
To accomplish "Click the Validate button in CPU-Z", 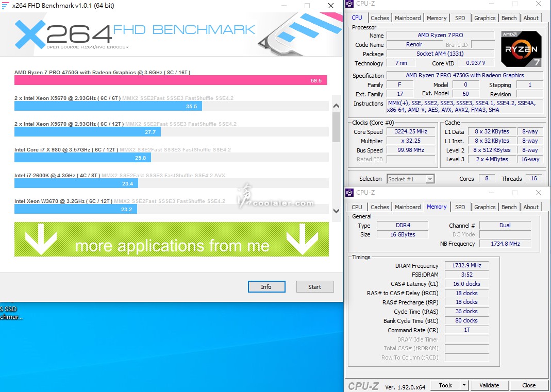I will click(x=489, y=385).
